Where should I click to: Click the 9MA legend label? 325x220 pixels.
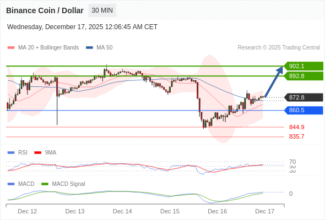pyautogui.click(x=51, y=153)
